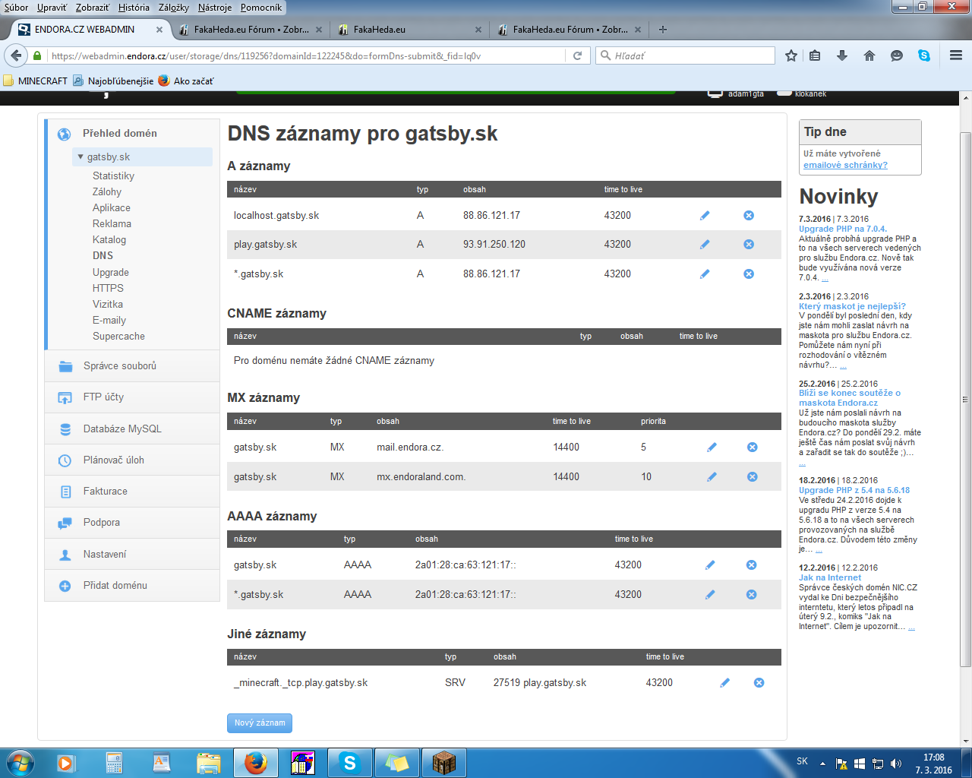Delete the localhost.gatsby.sk A record
Screen dimensions: 972x778
(x=749, y=216)
